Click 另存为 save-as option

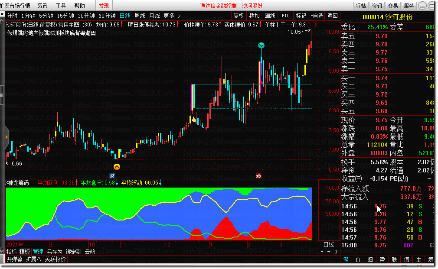[x=55, y=252]
